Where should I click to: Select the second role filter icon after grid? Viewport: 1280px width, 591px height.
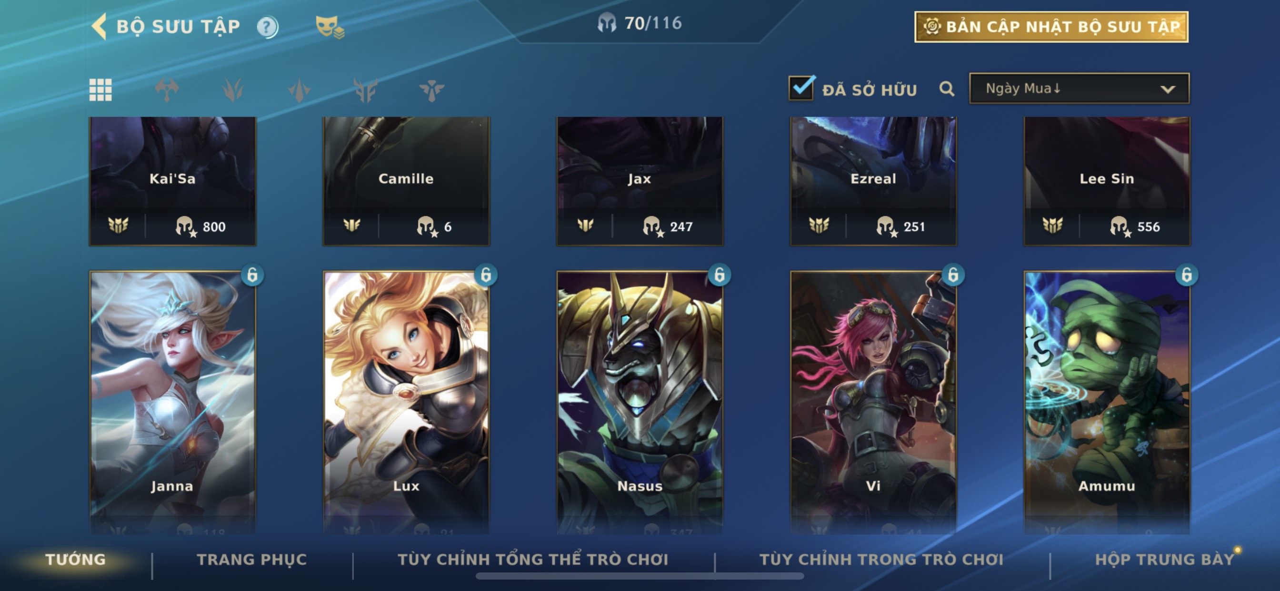[233, 90]
